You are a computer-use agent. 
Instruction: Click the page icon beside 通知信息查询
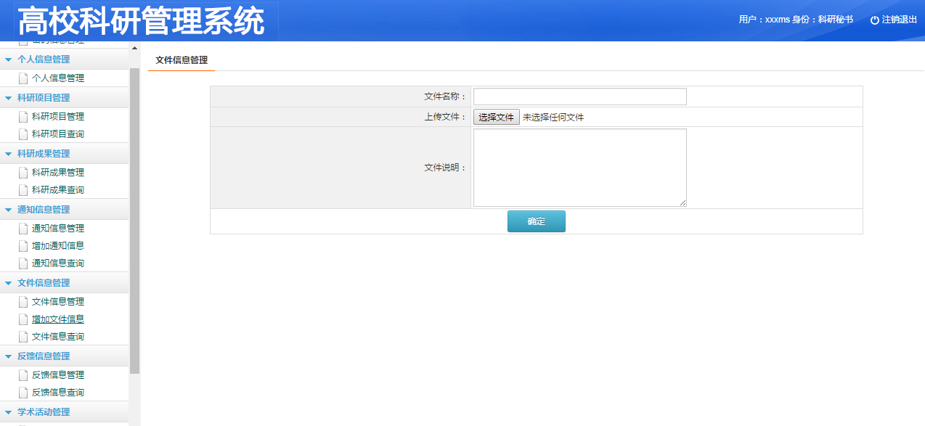click(x=23, y=263)
